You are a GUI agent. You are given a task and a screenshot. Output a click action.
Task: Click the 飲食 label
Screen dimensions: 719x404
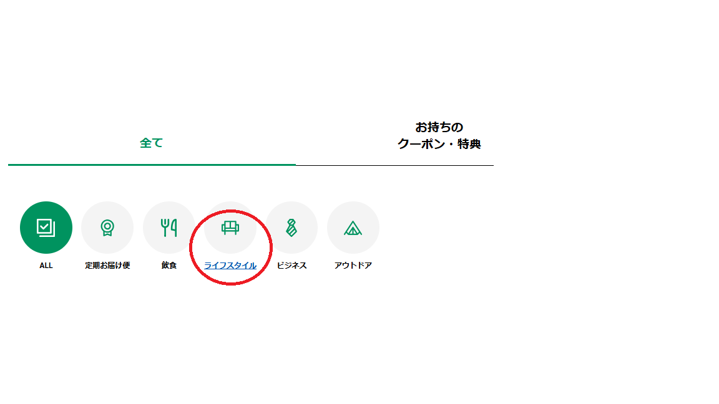coord(169,266)
